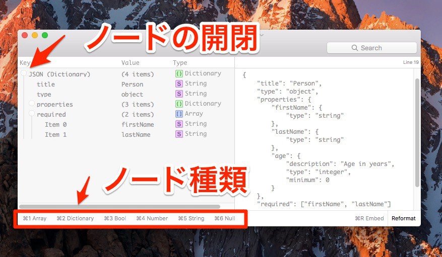Select the Item 0 key
Image resolution: width=442 pixels, height=257 pixels.
point(56,125)
